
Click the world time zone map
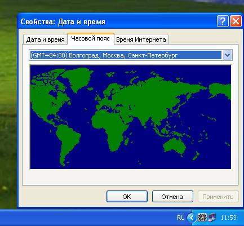(131, 117)
